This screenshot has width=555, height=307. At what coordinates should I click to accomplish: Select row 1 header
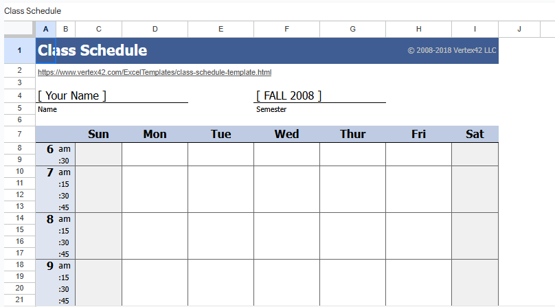[19, 51]
